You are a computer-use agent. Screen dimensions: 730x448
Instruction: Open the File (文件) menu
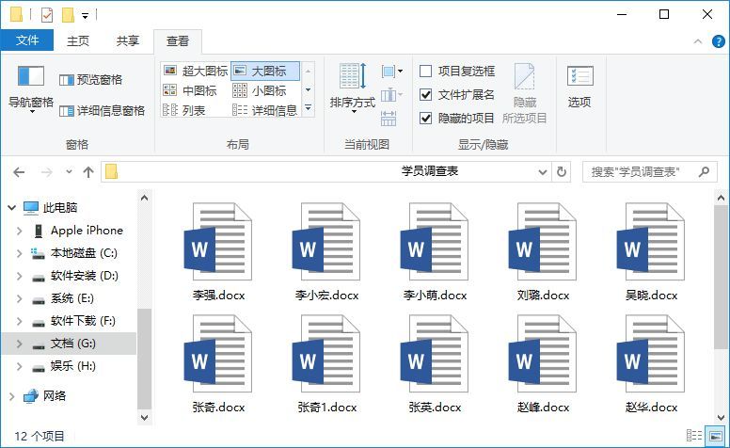click(27, 40)
